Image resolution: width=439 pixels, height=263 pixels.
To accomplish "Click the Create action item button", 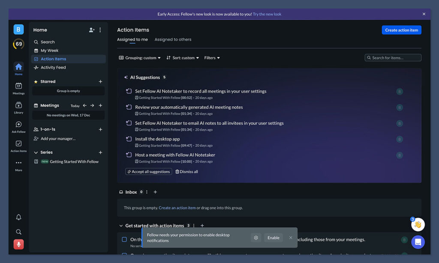I will point(401,30).
